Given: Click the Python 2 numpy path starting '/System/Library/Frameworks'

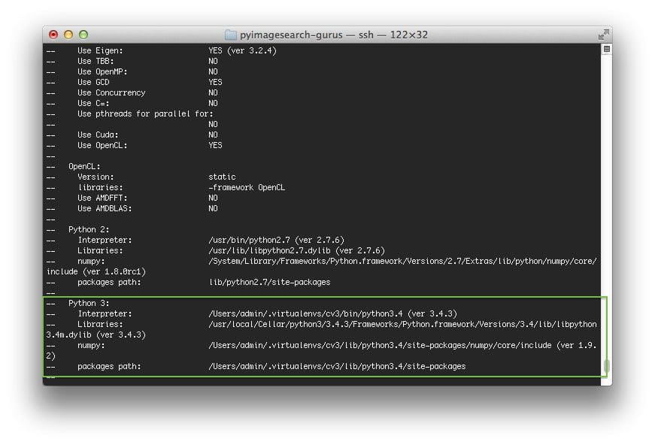Looking at the screenshot, I should (x=402, y=261).
